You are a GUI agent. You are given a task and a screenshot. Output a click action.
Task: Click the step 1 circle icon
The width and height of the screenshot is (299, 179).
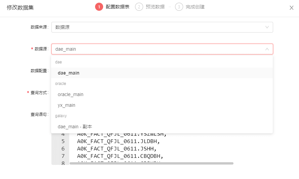coord(99,7)
